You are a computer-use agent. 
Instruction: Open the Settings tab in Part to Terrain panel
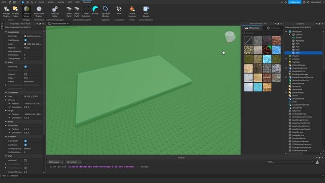pos(273,28)
